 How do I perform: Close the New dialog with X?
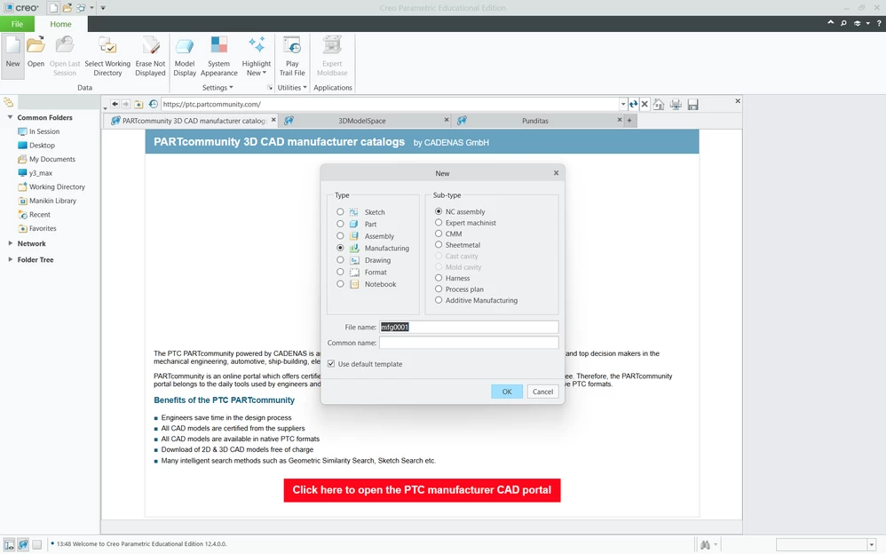coord(556,173)
